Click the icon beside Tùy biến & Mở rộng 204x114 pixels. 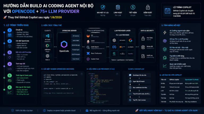pyautogui.click(x=165, y=58)
